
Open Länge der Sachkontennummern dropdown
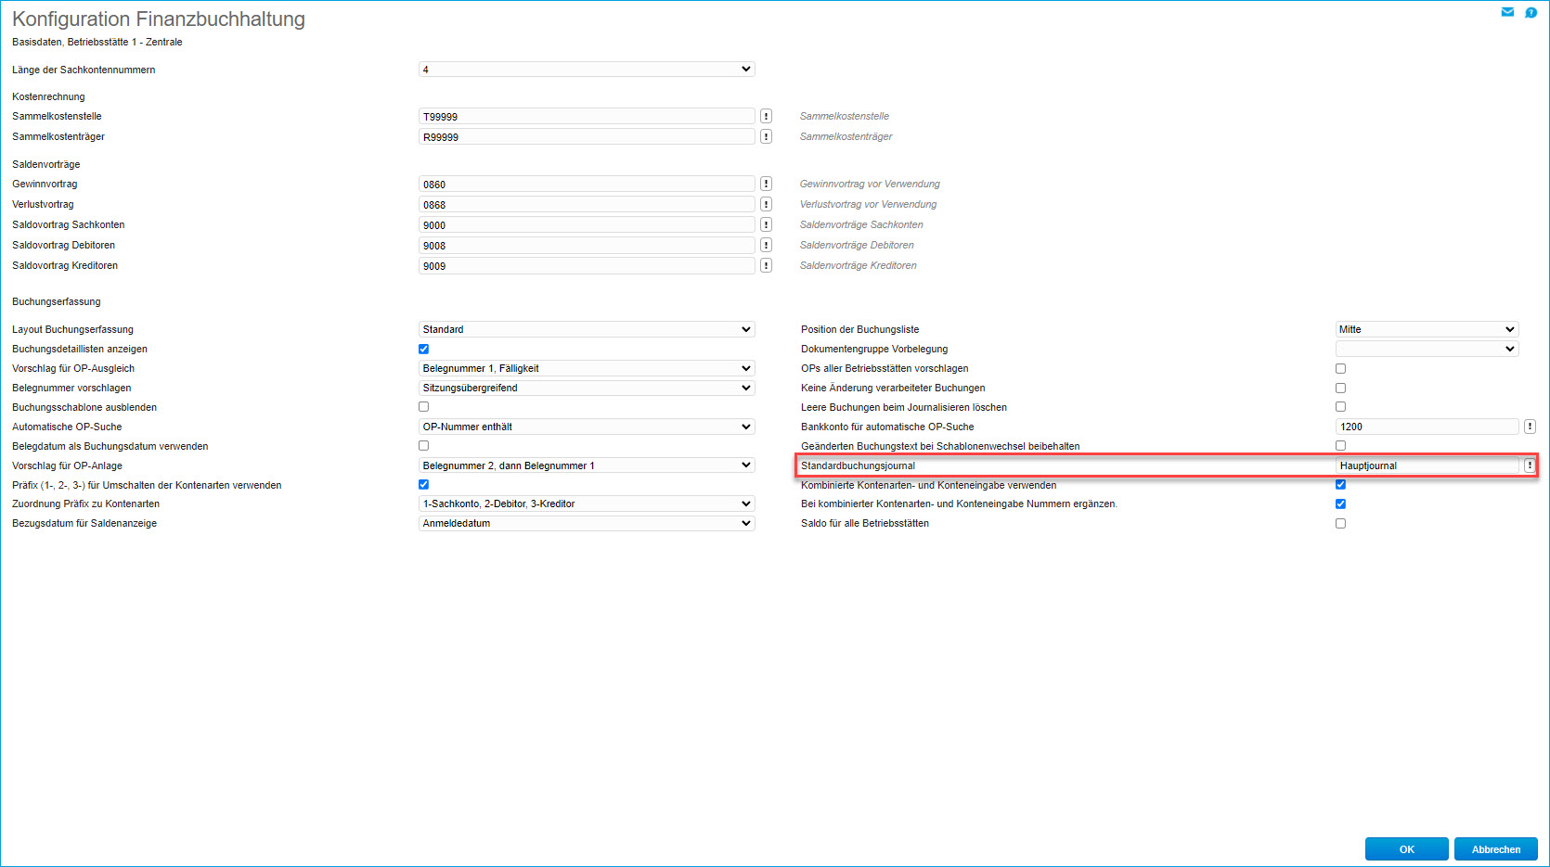coord(587,70)
